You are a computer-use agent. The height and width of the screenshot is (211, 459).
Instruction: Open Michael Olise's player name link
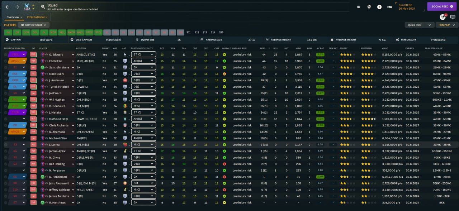pos(57,138)
